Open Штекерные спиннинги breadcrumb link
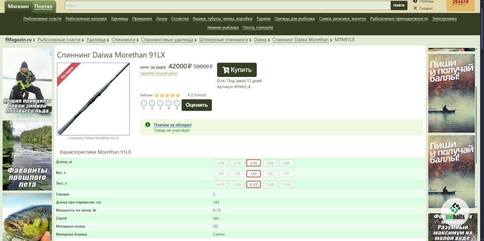Screen dimensions: 484x241 (x=224, y=40)
